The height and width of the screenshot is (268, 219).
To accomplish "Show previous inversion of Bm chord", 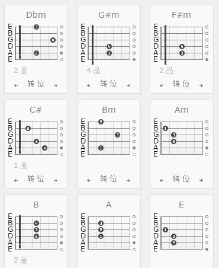I will pos(89,180).
